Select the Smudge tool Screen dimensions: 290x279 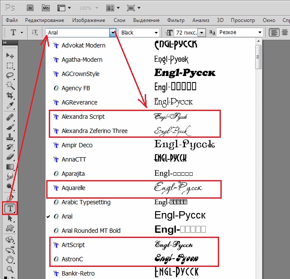10,177
